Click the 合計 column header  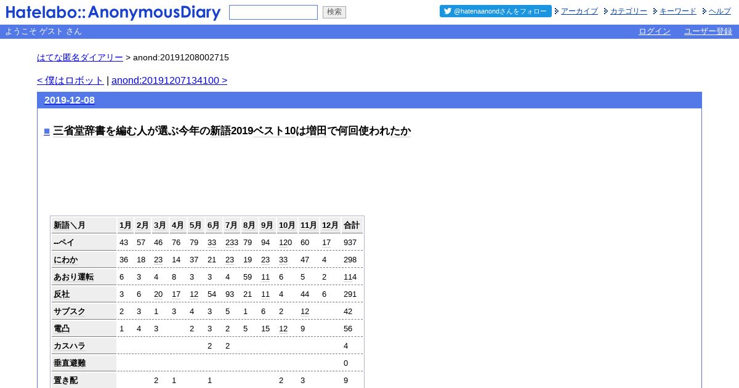[x=352, y=225]
